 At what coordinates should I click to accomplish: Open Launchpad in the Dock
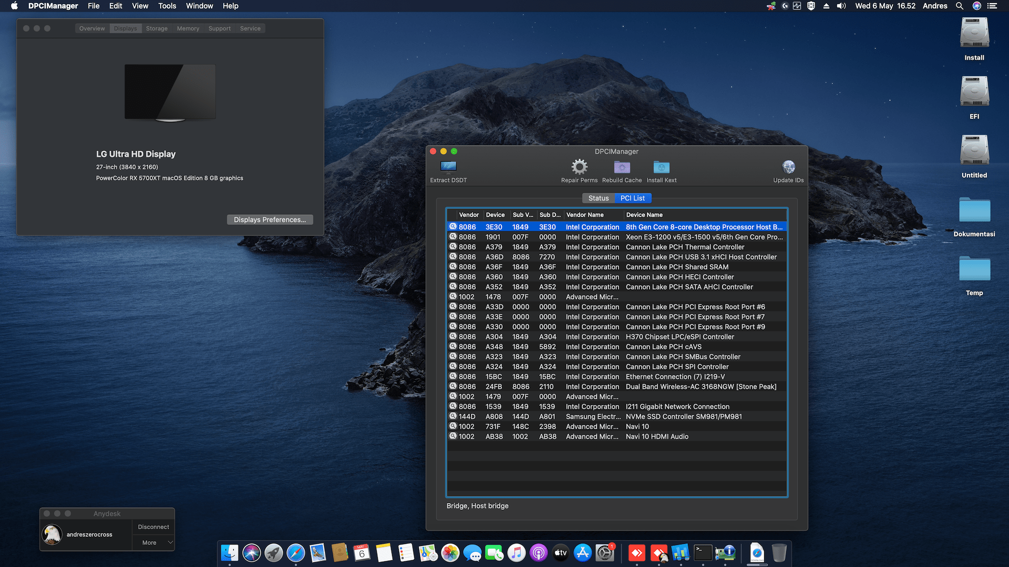click(x=274, y=553)
